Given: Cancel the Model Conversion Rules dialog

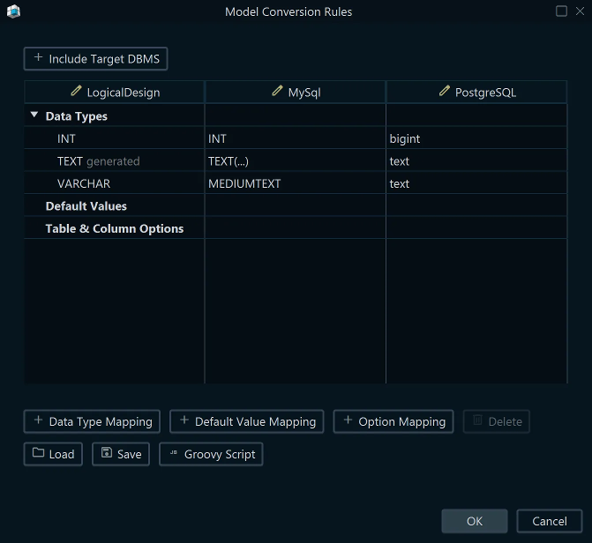Looking at the screenshot, I should pyautogui.click(x=550, y=521).
